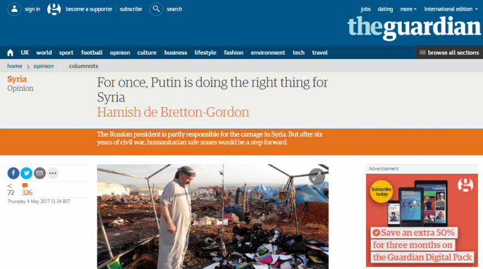
Task: Select the environment nav item
Action: [x=268, y=53]
